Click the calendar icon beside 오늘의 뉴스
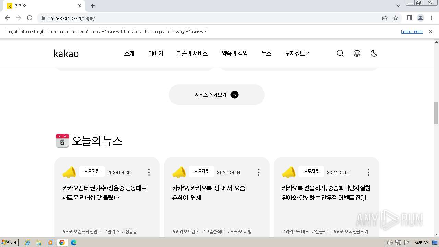The width and height of the screenshot is (439, 247). pos(62,141)
